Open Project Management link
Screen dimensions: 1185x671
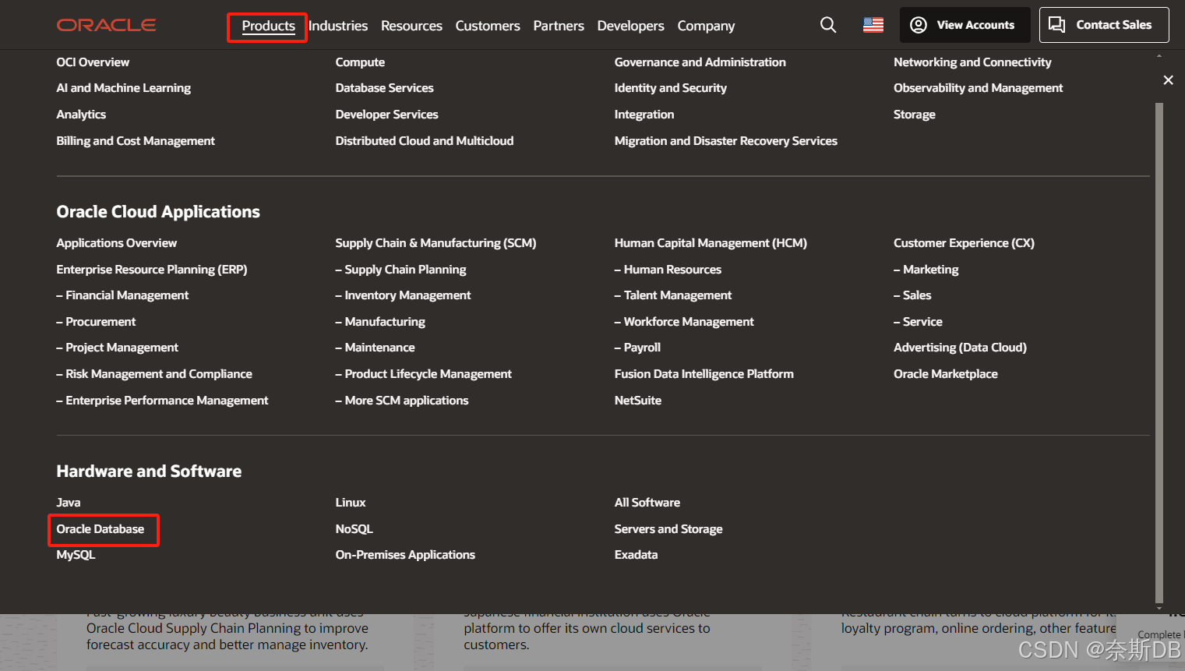click(117, 348)
